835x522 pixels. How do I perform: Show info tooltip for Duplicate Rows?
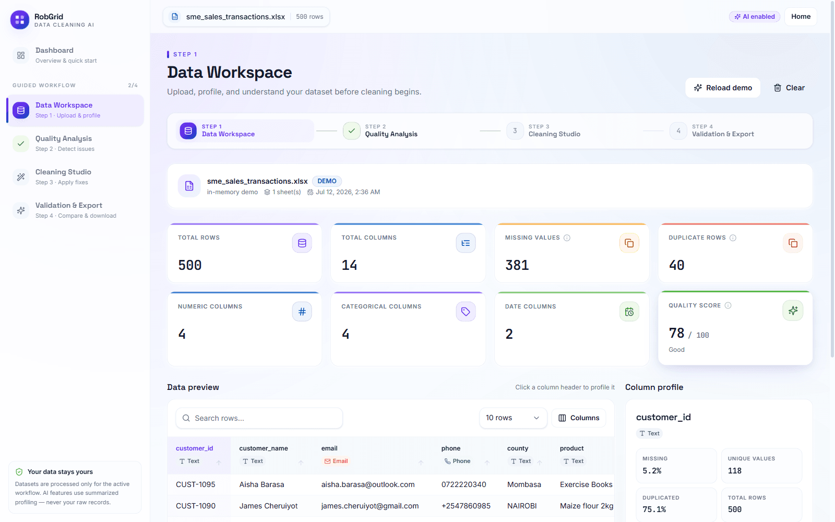(733, 238)
